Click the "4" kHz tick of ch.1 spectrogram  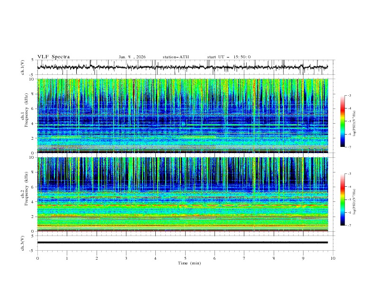[x=34, y=124]
